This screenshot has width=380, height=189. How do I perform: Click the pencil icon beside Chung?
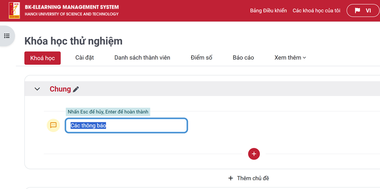(x=76, y=89)
